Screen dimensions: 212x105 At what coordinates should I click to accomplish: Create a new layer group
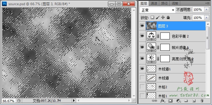tap(186, 101)
